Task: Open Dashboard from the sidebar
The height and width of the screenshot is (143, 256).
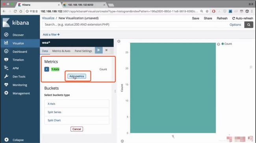Action: click(x=20, y=52)
